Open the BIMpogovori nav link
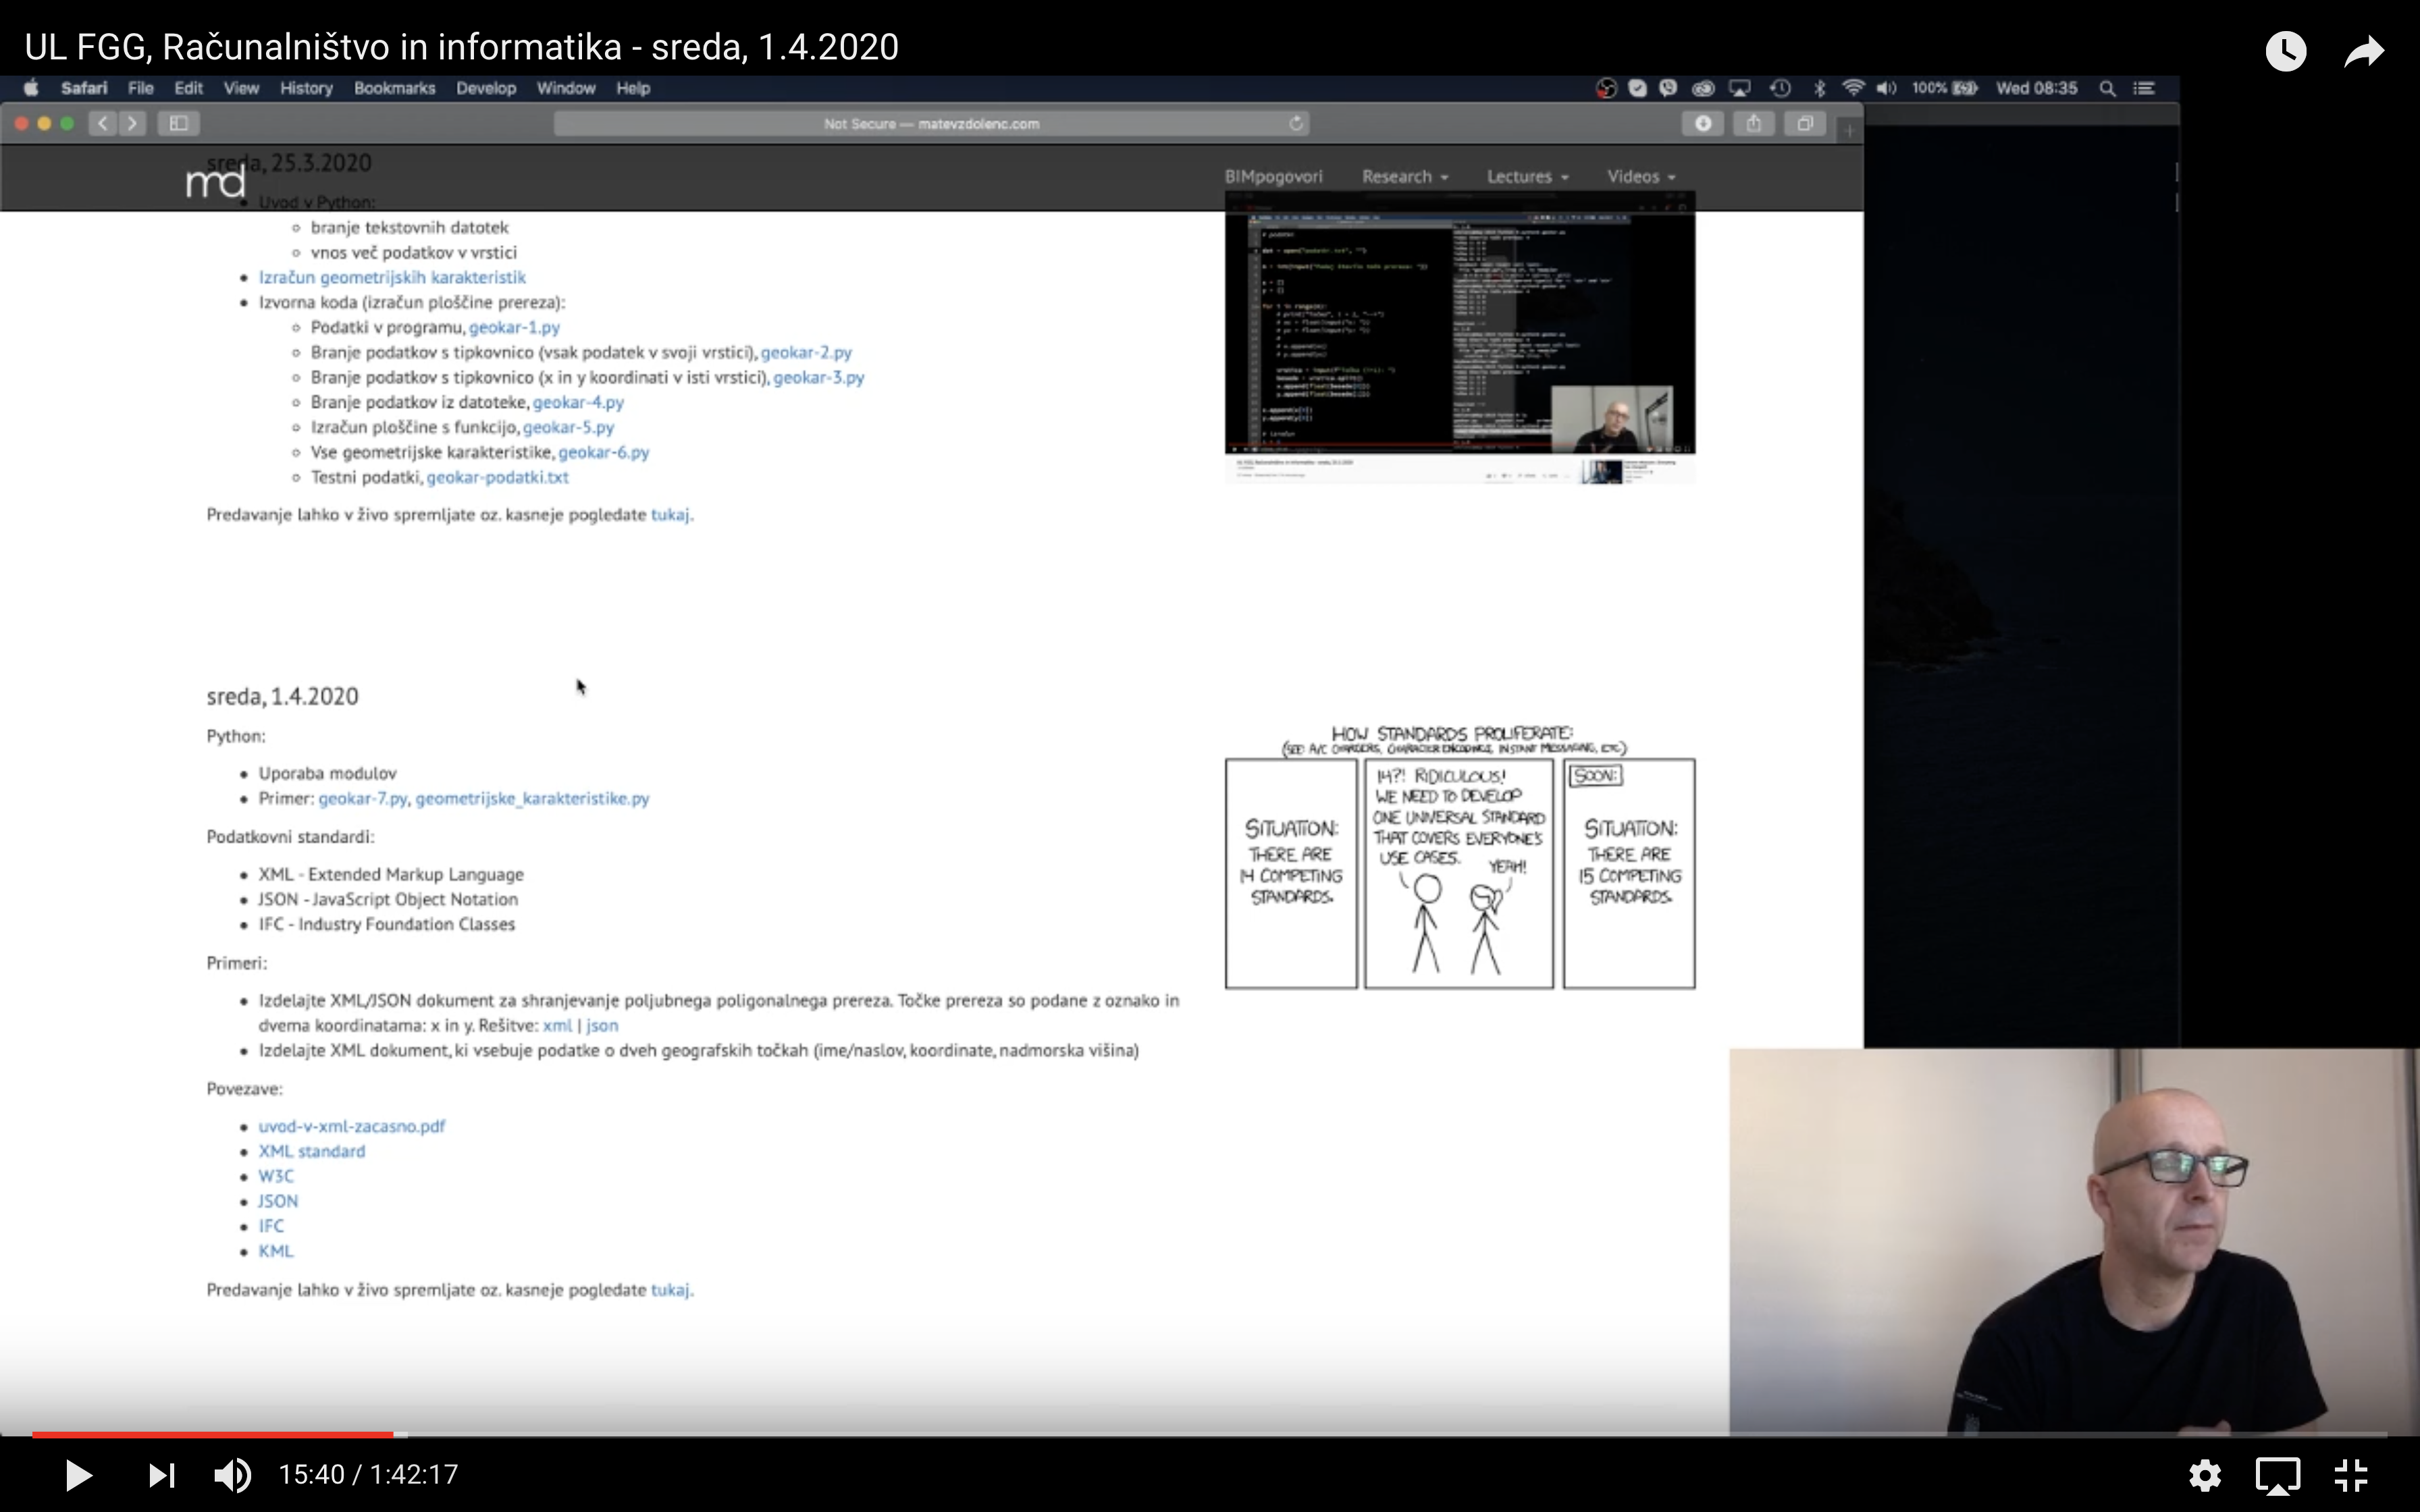Viewport: 2420px width, 1512px height. coord(1273,177)
